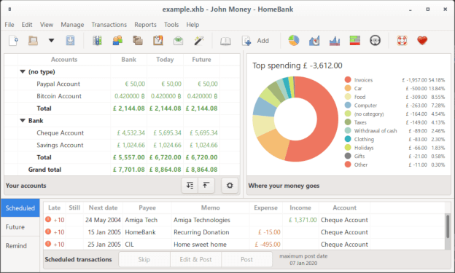455x273 pixels.
Task: Select the Recurring Donation scheduled row
Action: (x=244, y=232)
